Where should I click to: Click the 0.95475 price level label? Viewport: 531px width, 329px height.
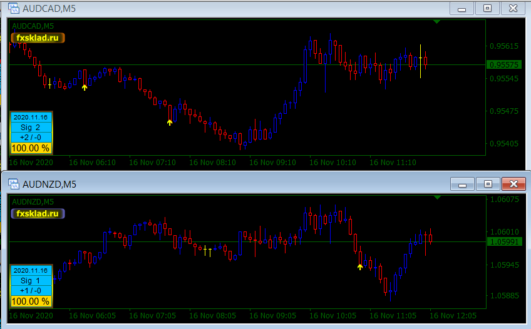click(504, 111)
